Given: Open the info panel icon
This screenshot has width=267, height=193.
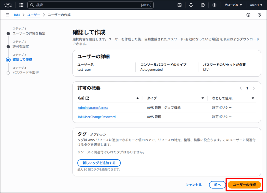Looking at the screenshot, I should [x=248, y=15].
